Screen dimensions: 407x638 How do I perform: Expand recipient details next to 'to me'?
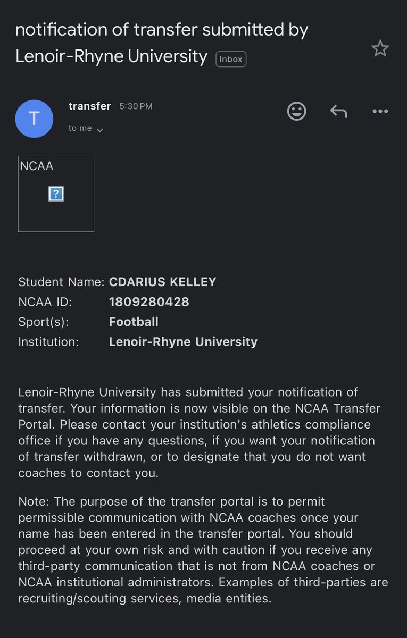click(x=99, y=130)
